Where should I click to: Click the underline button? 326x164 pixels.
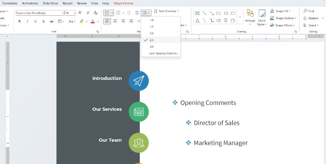36,21
